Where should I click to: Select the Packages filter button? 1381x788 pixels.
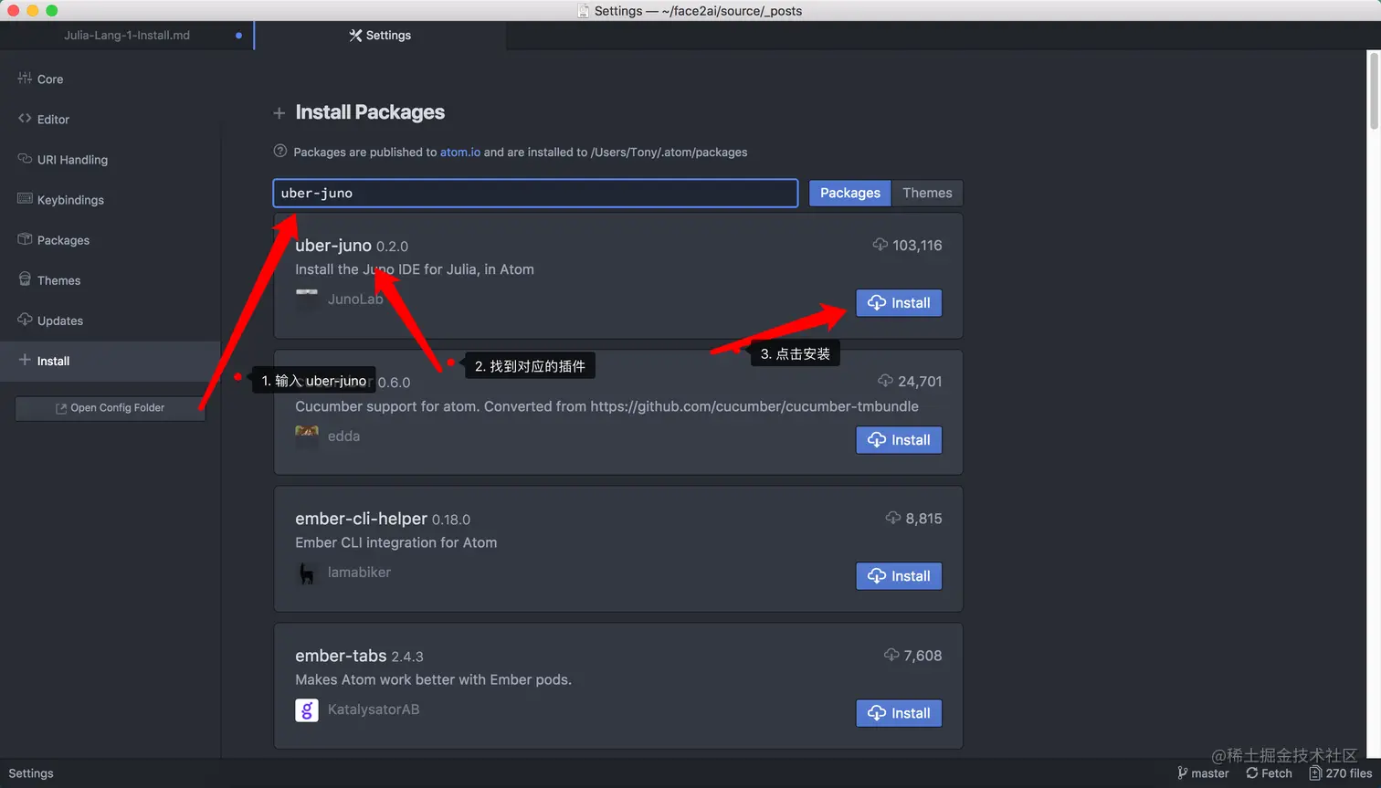pyautogui.click(x=849, y=193)
